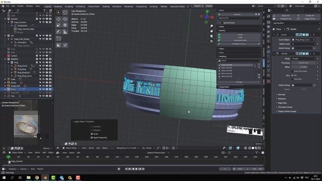
Task: Click the Blender icon in the taskbar
Action: pos(45,177)
